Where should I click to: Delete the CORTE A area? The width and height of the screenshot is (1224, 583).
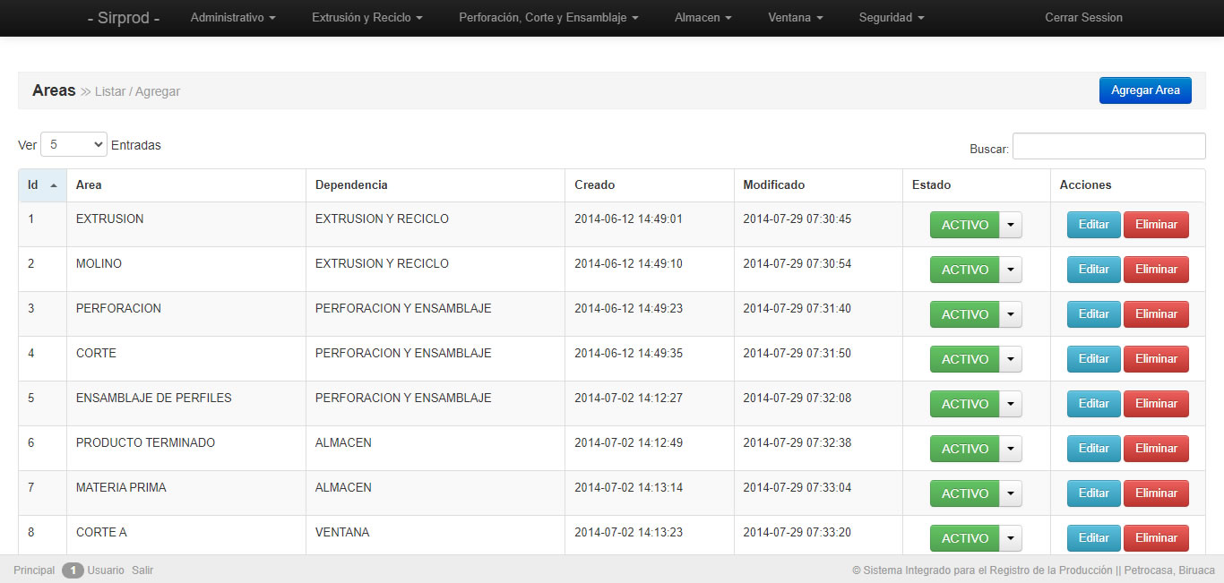click(x=1156, y=538)
